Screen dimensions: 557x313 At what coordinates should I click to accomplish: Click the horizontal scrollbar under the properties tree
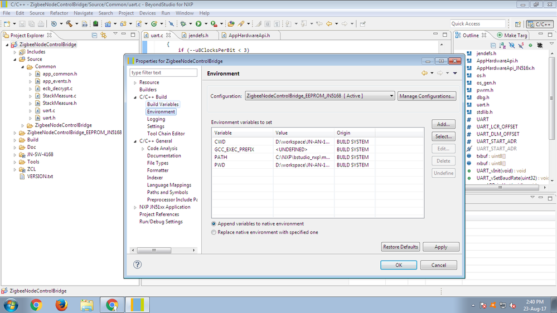[x=164, y=250]
